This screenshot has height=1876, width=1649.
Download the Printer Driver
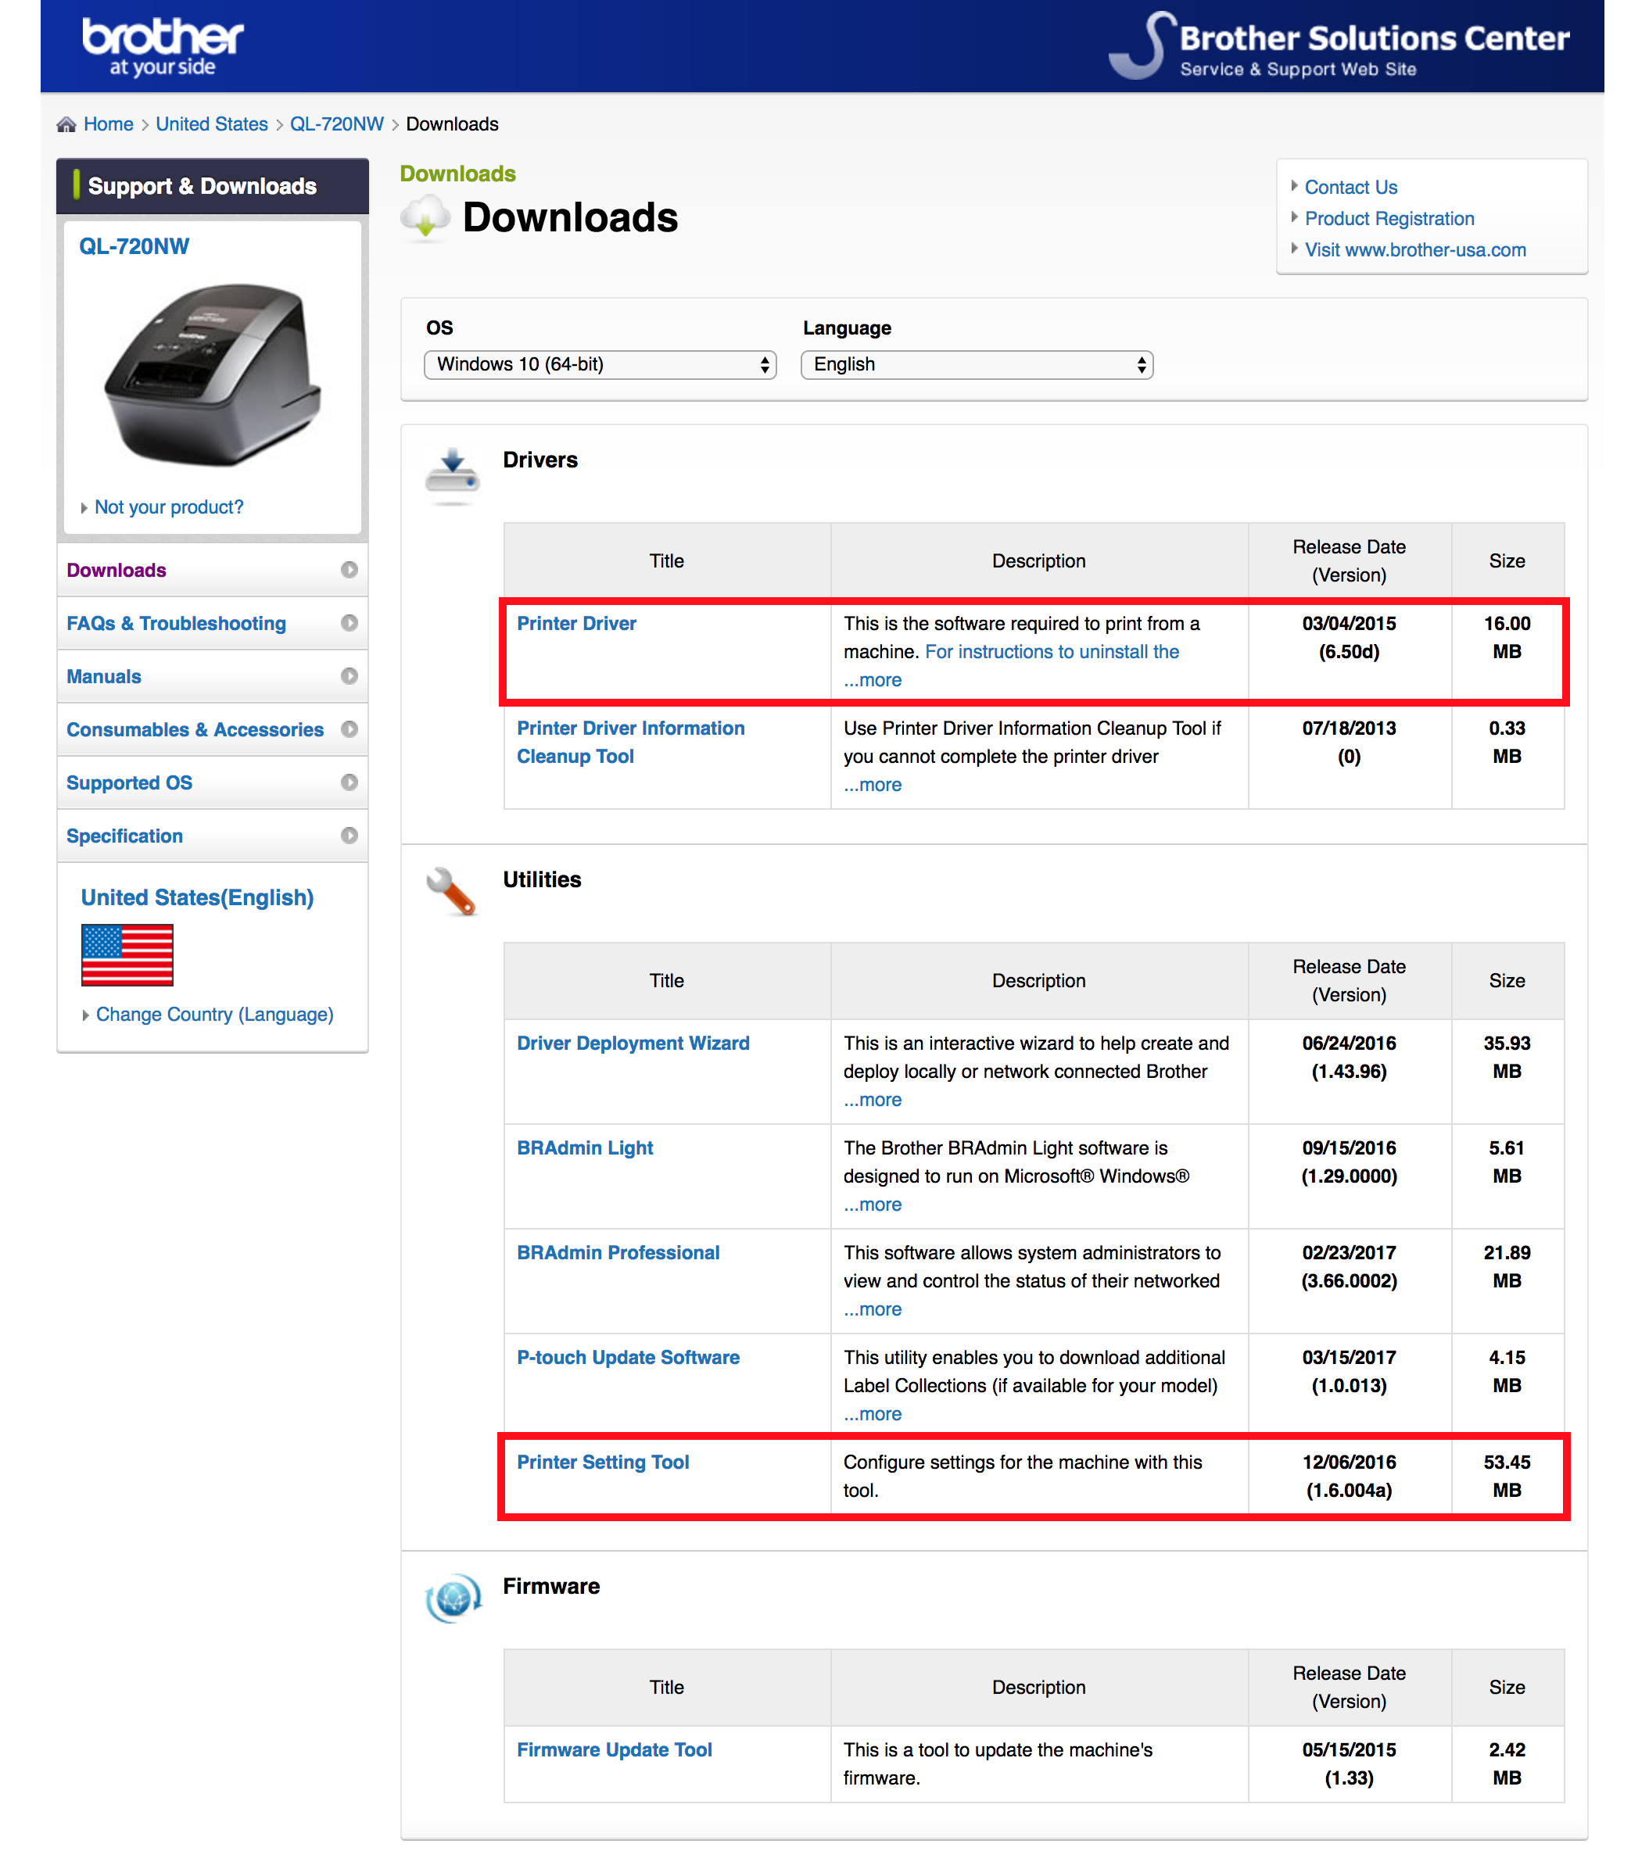click(575, 623)
